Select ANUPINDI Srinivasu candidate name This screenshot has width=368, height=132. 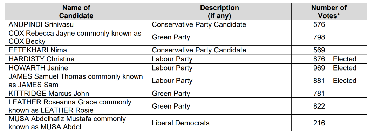tap(41, 24)
